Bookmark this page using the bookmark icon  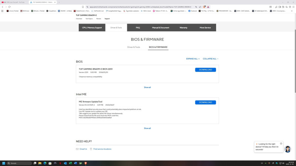pos(83,7)
